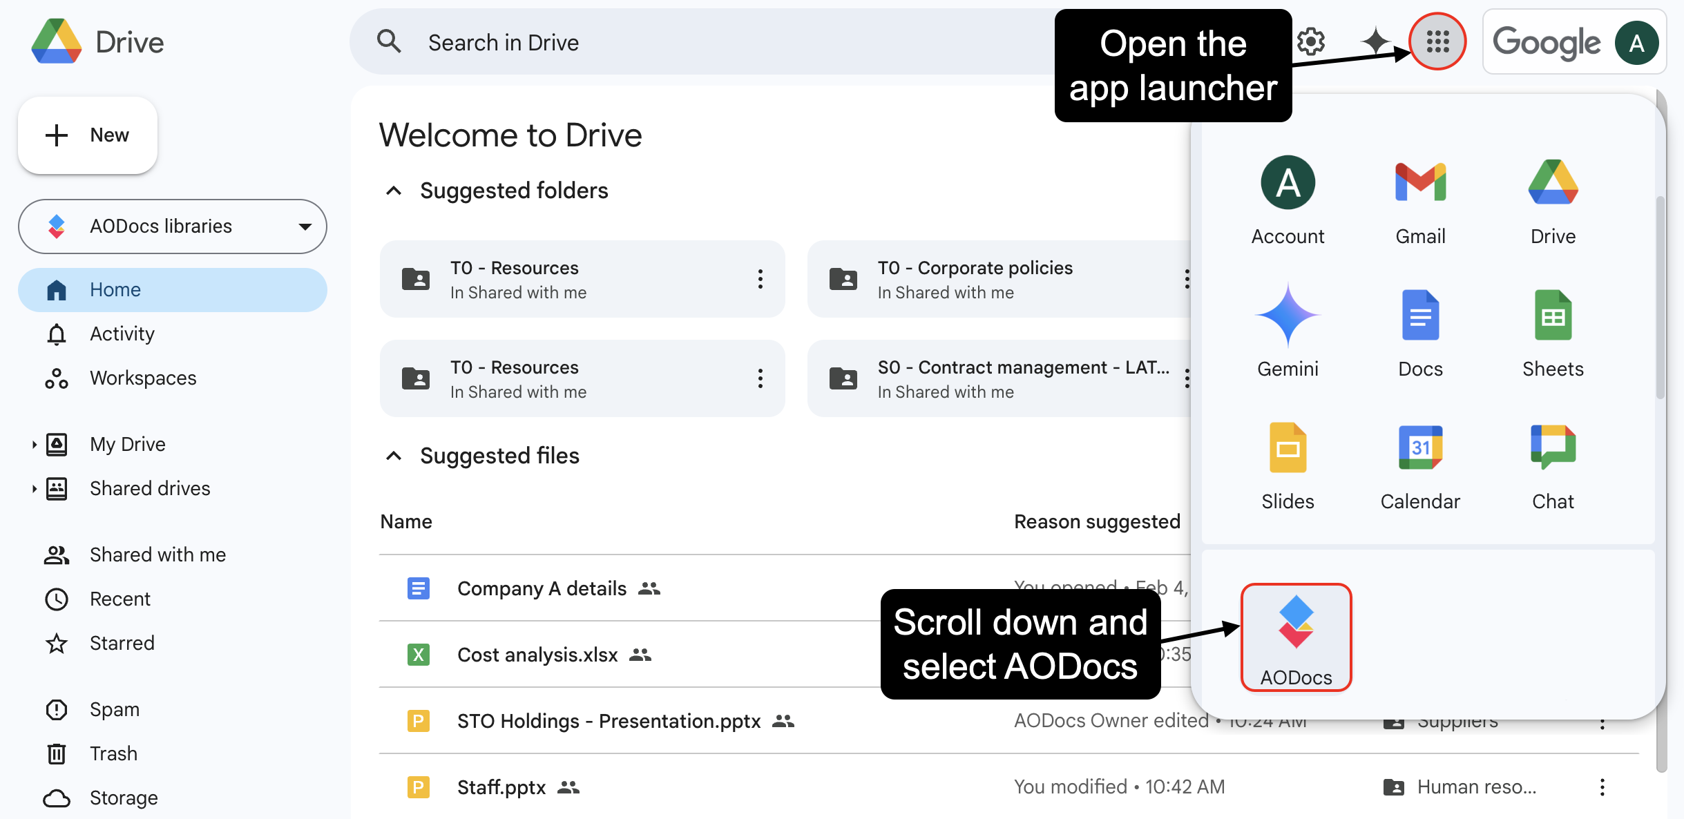
Task: Open Slides from the app launcher
Action: (1288, 465)
